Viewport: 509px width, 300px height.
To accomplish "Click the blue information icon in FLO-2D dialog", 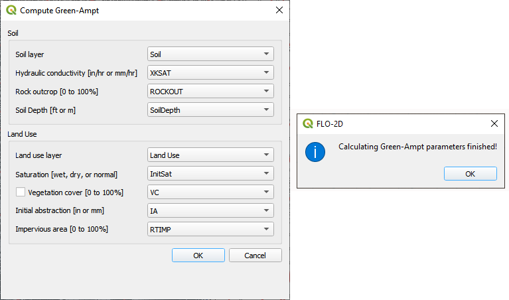I will (x=315, y=151).
